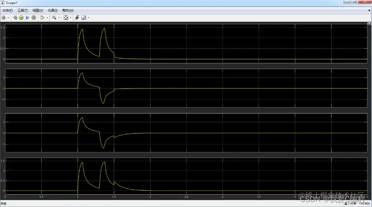The height and width of the screenshot is (207, 372).
Task: Click the step back icon
Action: tap(15, 18)
